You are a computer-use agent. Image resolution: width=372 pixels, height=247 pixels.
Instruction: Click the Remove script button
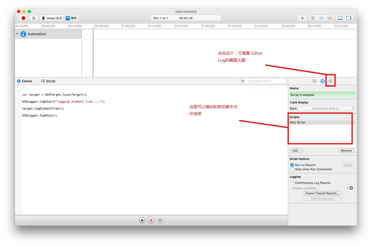click(x=346, y=151)
